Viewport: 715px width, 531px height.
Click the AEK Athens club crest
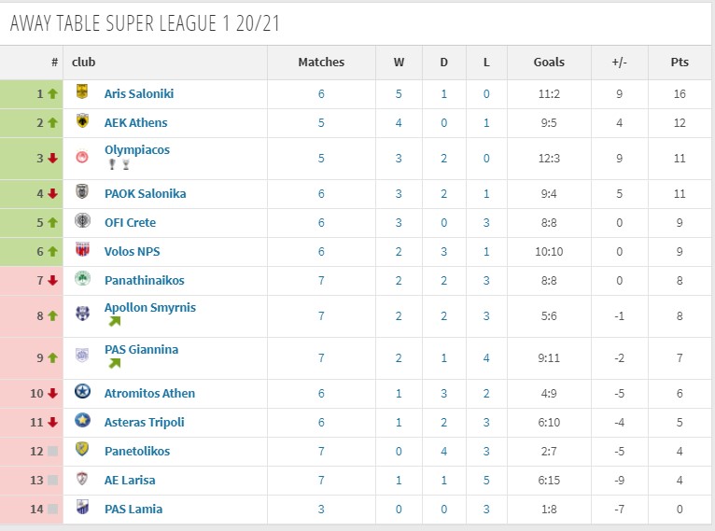click(82, 121)
